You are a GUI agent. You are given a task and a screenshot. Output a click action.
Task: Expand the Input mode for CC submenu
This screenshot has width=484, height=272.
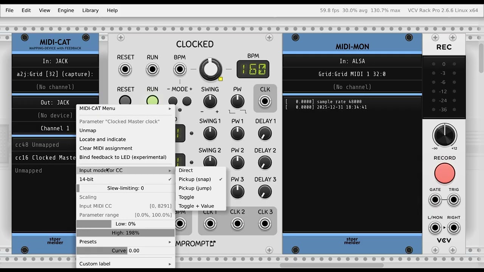click(126, 170)
